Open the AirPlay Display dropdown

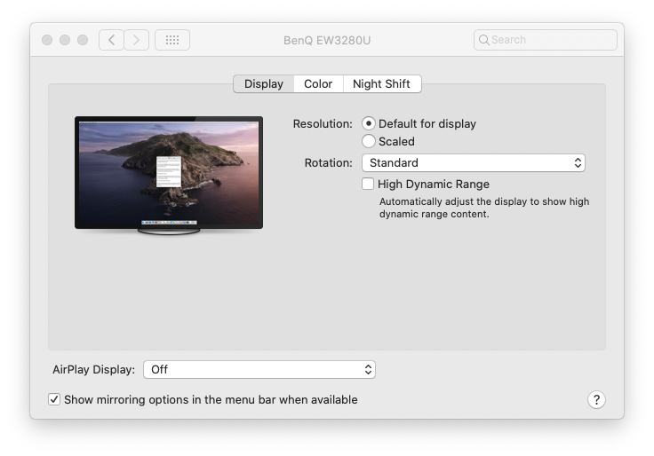[259, 369]
